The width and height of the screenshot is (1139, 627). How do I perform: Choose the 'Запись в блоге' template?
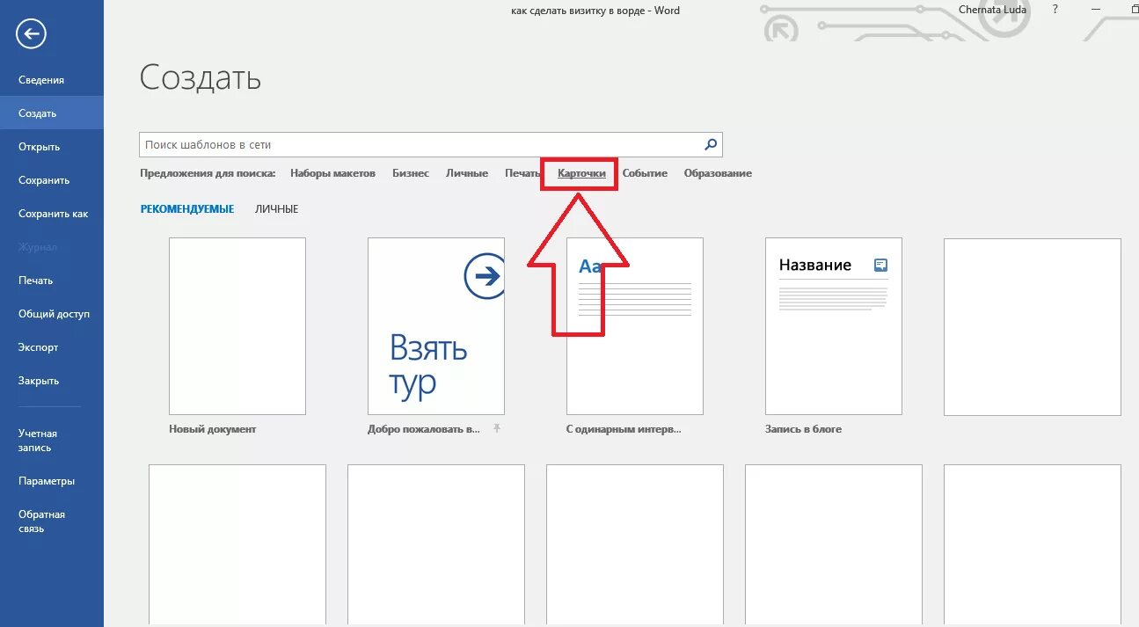(x=834, y=326)
